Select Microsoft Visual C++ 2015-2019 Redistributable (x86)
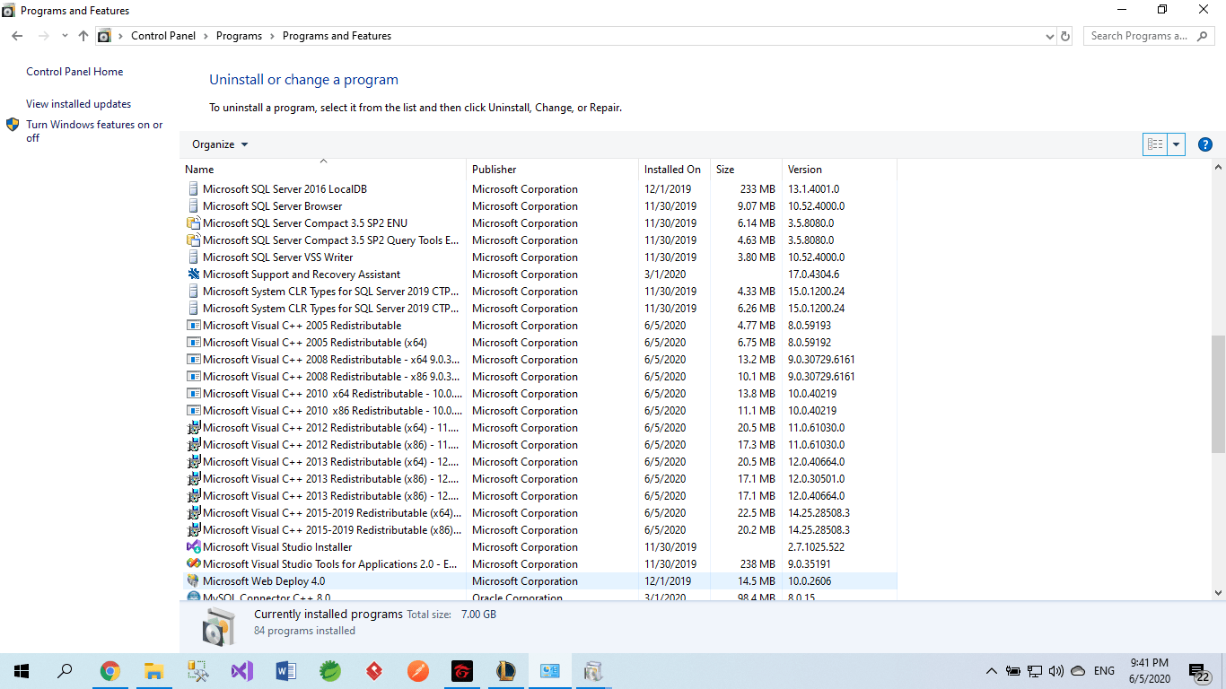 pos(539,530)
